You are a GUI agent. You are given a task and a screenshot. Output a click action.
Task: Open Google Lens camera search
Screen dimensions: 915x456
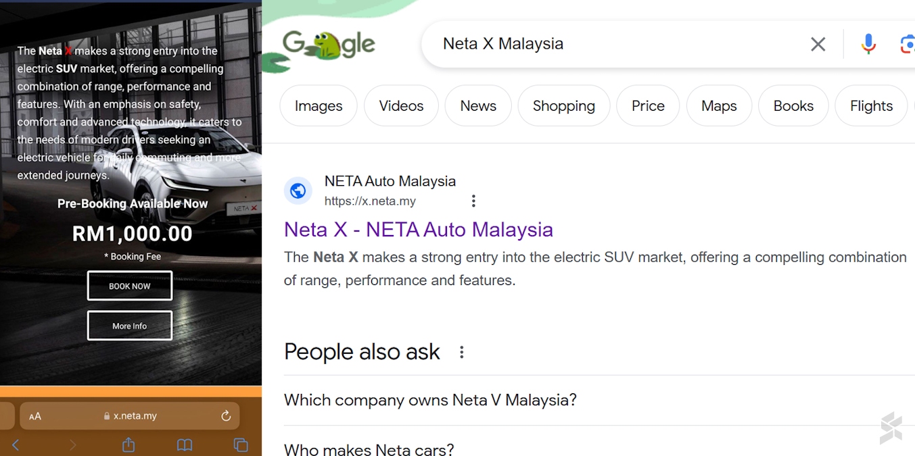908,43
